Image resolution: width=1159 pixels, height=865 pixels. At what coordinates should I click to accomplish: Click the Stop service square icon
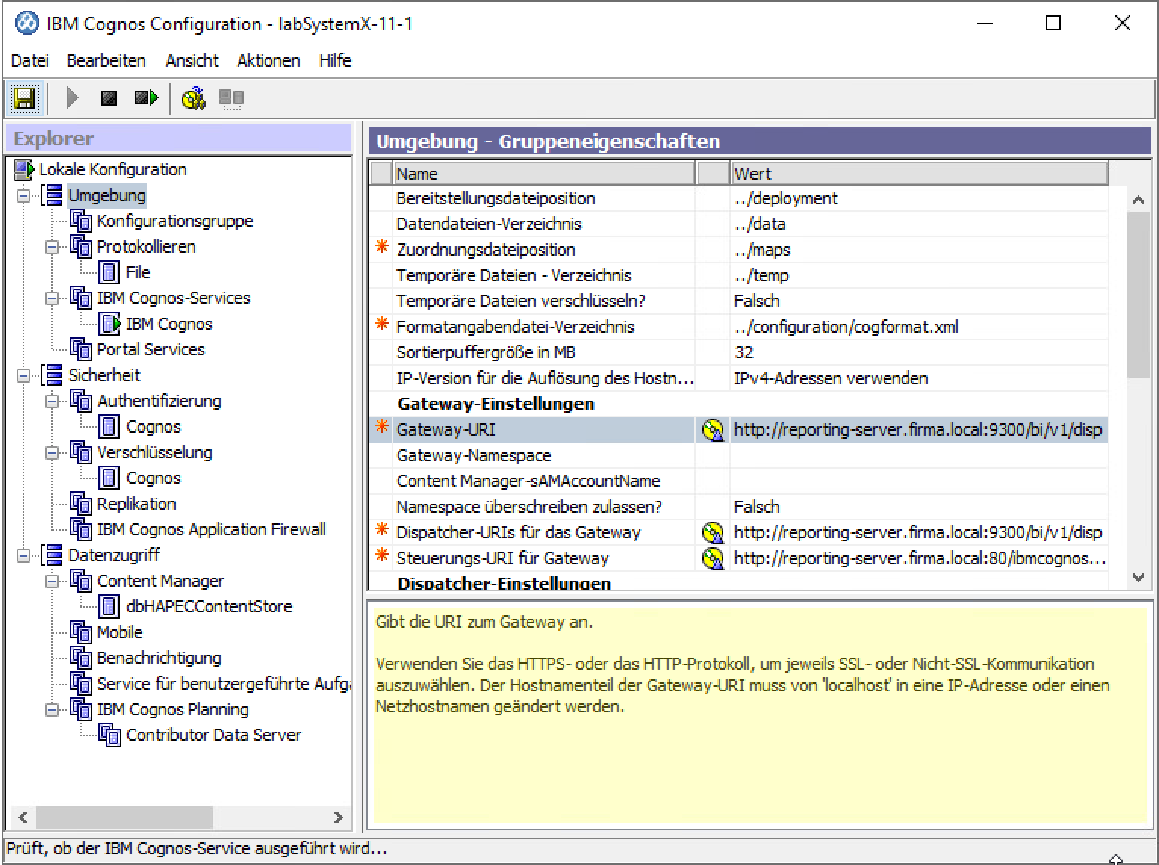click(109, 98)
